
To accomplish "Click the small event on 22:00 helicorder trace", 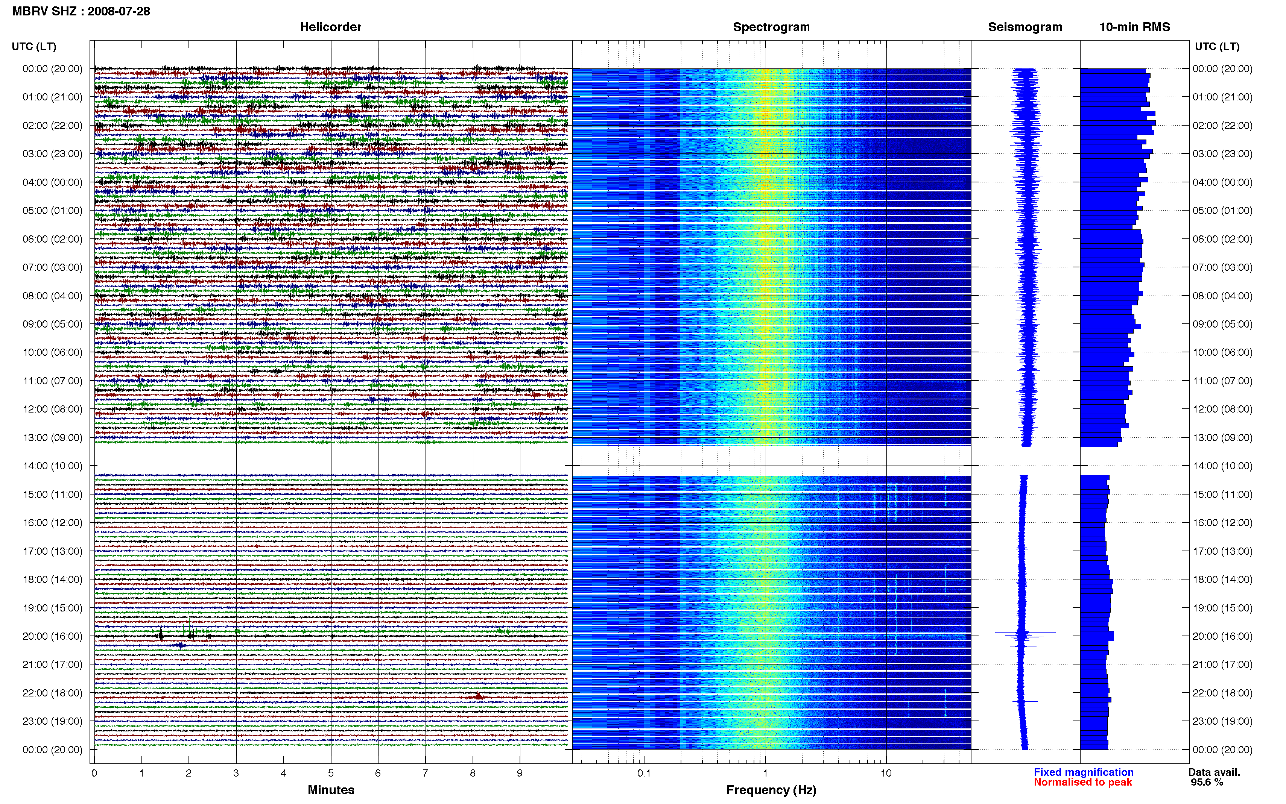I will click(479, 696).
